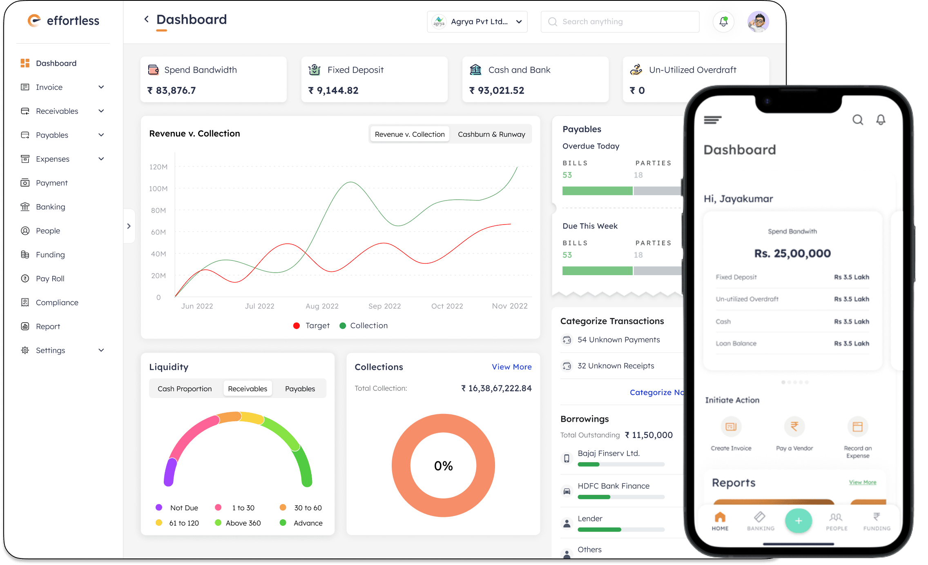Select the Banking icon in the sidebar
The height and width of the screenshot is (565, 928).
(x=25, y=207)
